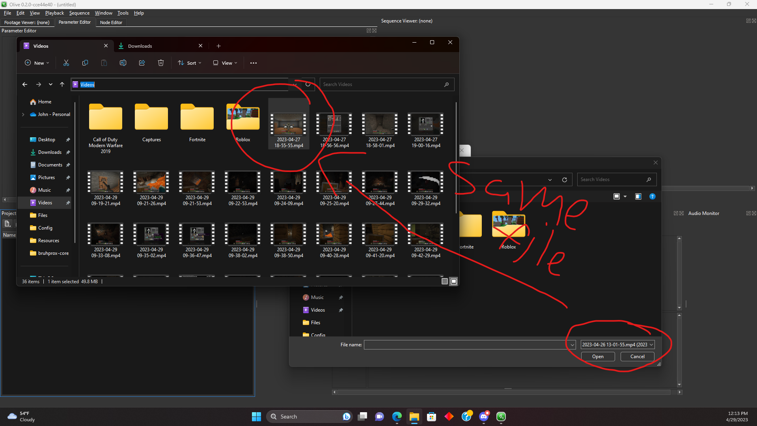This screenshot has width=757, height=426.
Task: Open Microsoft Edge from the taskbar
Action: click(397, 417)
